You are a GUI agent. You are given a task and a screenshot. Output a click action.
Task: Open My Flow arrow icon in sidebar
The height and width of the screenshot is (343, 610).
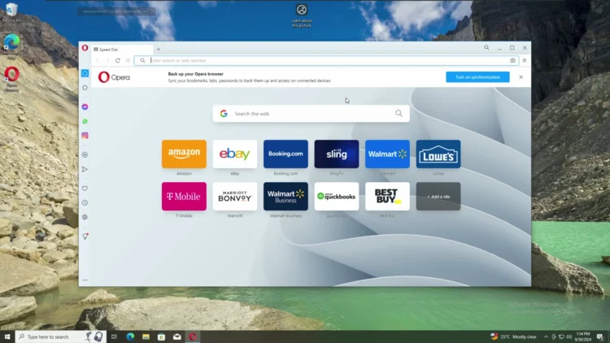[x=85, y=169]
